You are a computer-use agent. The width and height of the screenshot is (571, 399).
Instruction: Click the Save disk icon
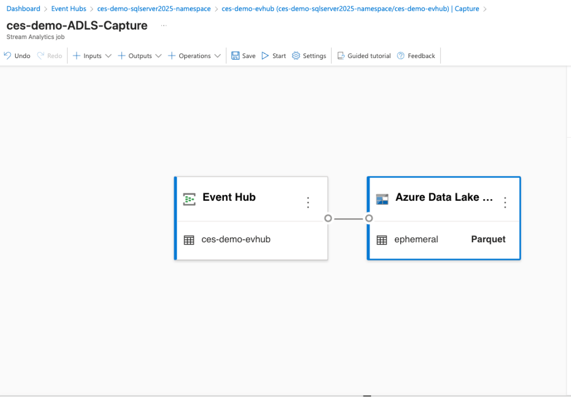[236, 56]
